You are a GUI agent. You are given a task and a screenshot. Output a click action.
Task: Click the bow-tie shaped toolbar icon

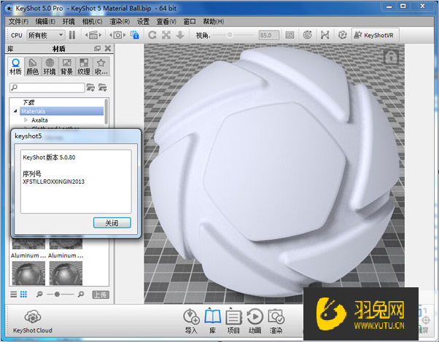pos(325,35)
